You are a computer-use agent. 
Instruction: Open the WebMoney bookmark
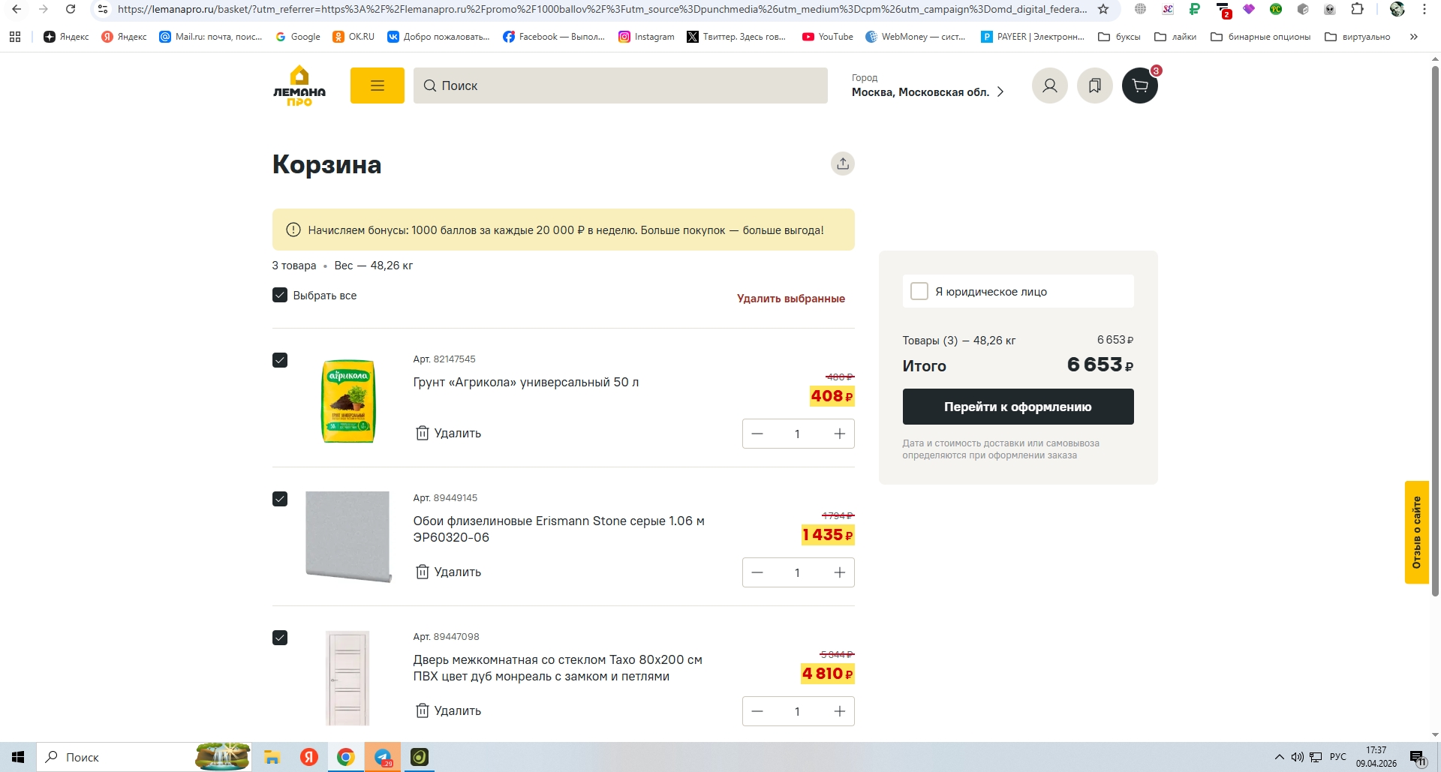pos(916,37)
